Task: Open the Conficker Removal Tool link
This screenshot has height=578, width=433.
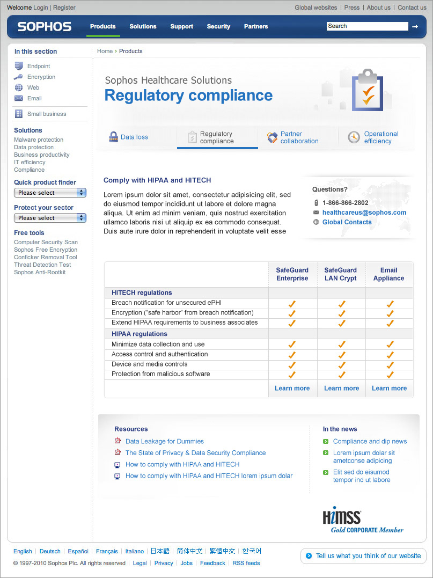Action: [46, 257]
